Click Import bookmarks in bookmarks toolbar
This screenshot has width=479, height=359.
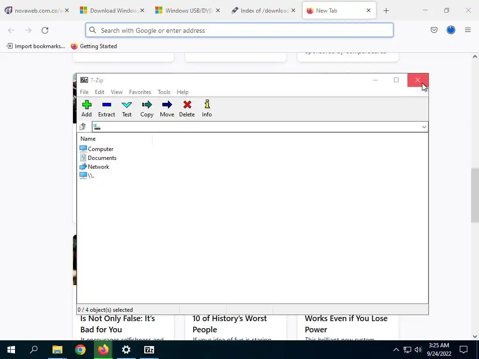point(36,46)
